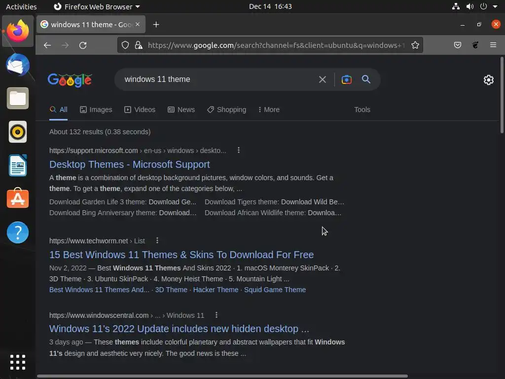Submit search with magnifier icon
The height and width of the screenshot is (379, 505).
(366, 79)
